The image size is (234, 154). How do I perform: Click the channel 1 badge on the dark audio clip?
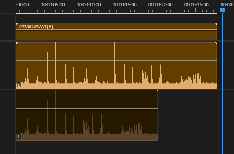pos(19,137)
